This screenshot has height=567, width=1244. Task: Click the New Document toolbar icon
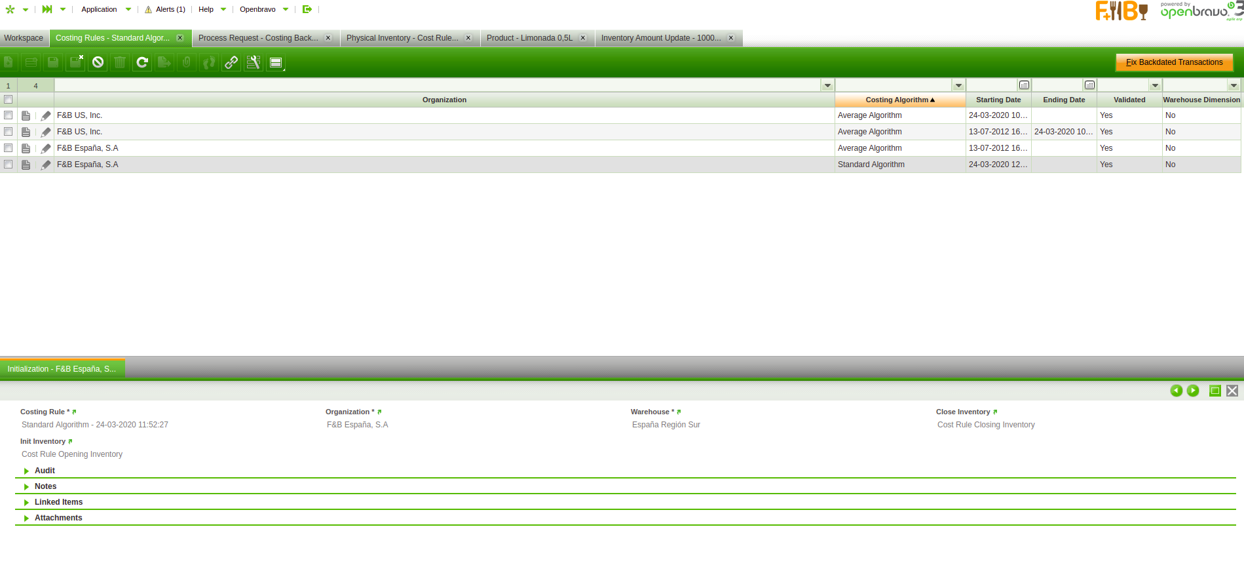[9, 62]
